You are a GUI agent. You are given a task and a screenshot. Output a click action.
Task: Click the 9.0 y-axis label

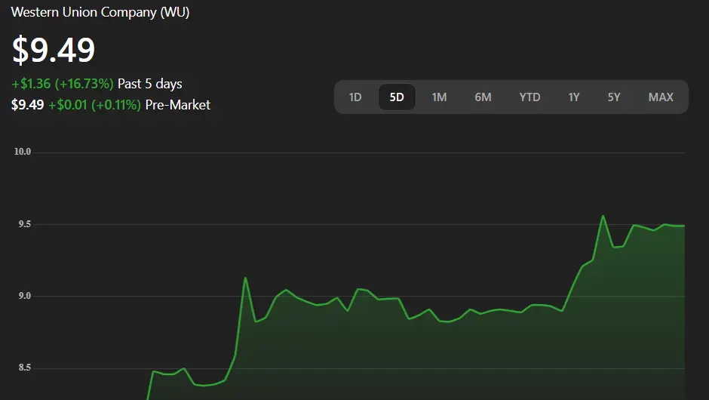tap(24, 296)
